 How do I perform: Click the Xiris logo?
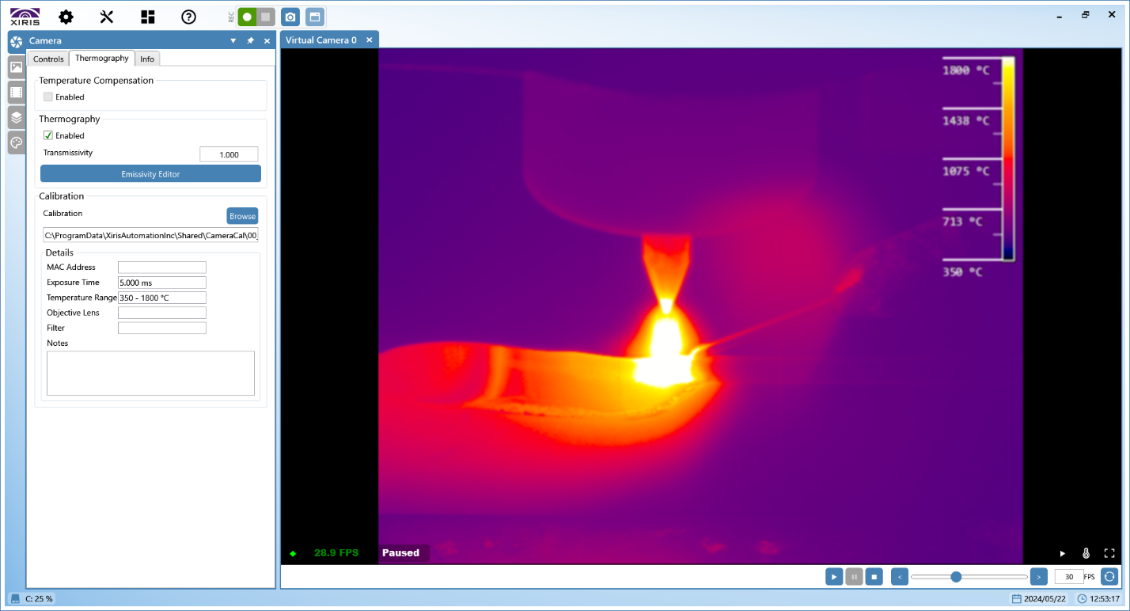(x=25, y=17)
